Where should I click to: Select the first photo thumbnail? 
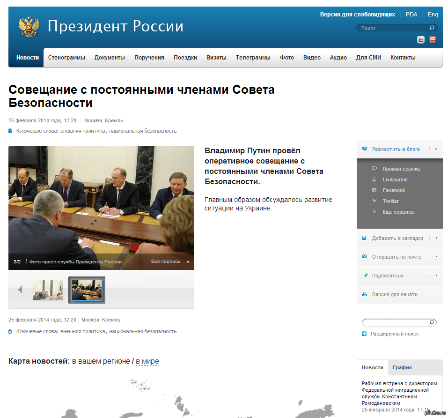coord(48,290)
